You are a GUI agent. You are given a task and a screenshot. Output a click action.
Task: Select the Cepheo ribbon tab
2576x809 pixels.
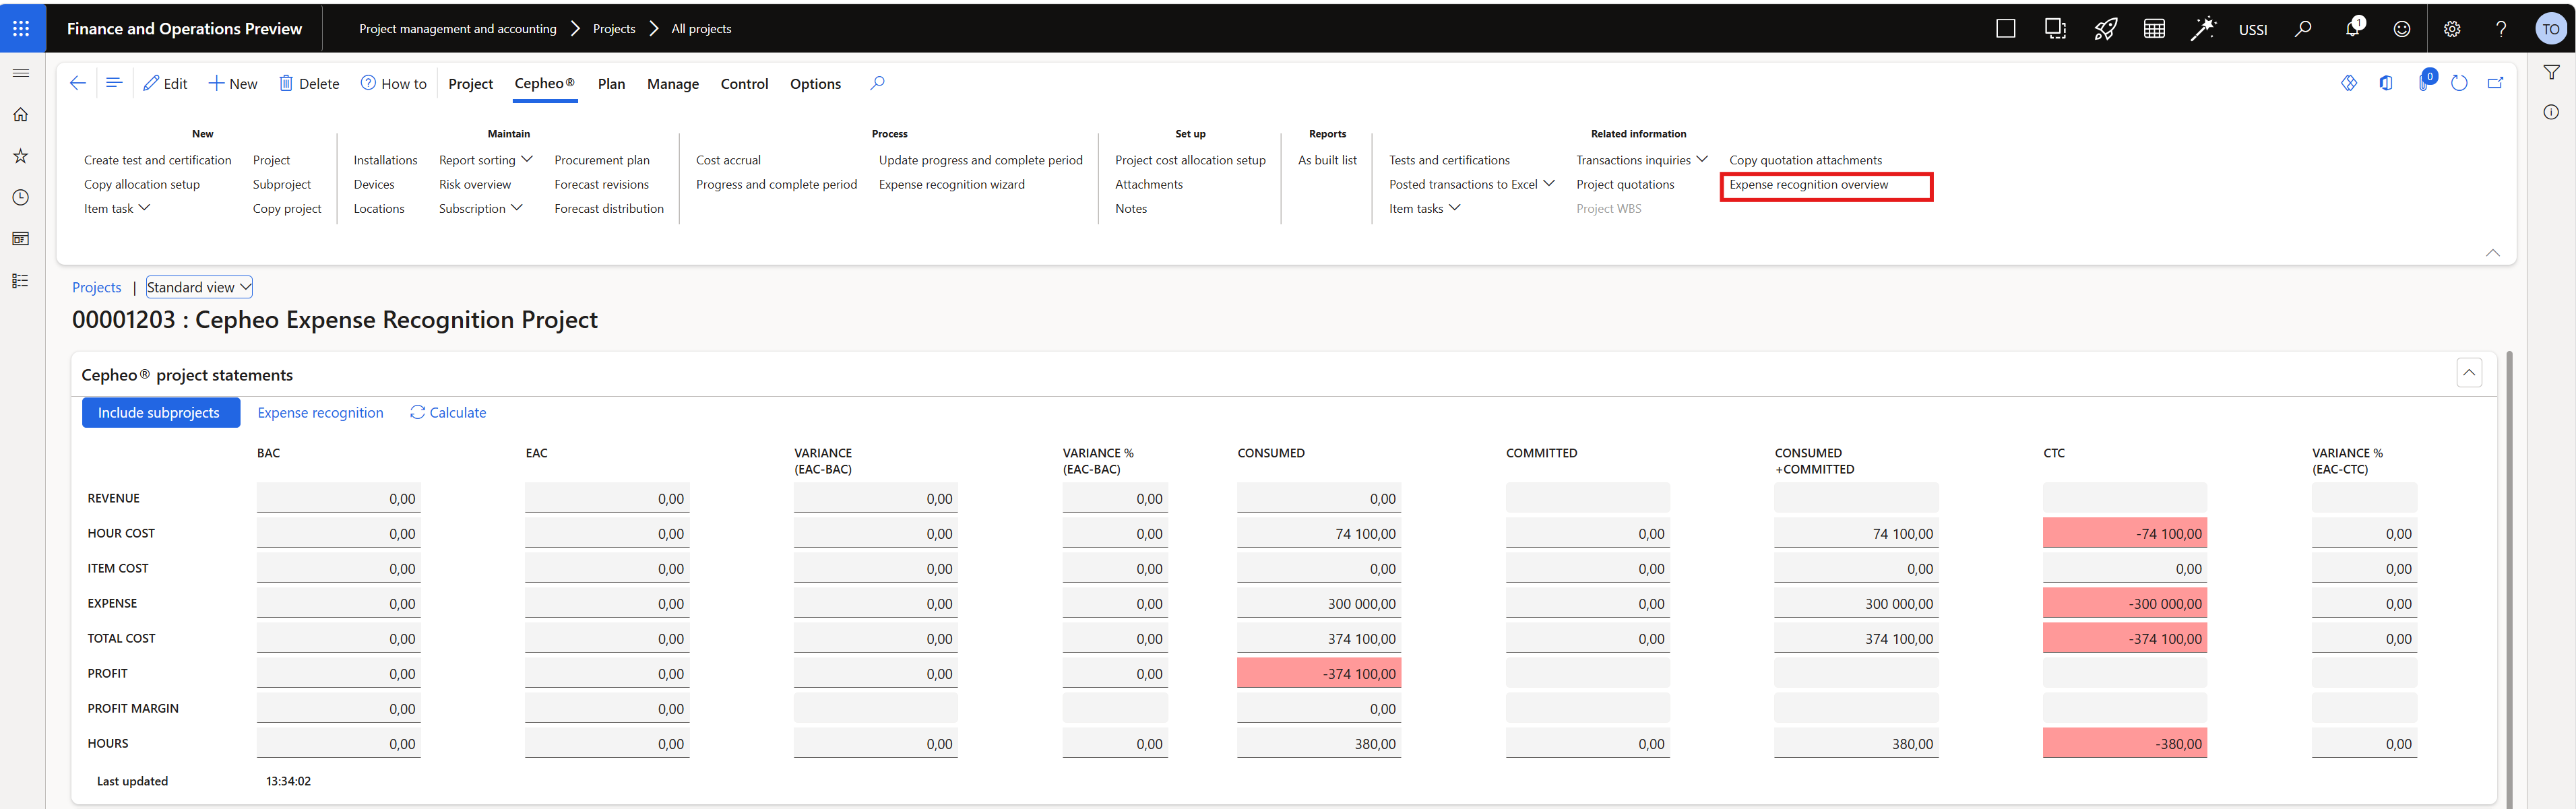click(x=545, y=84)
